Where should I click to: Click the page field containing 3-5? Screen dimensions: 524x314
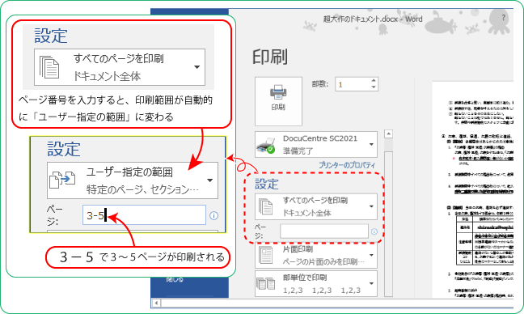click(x=144, y=215)
